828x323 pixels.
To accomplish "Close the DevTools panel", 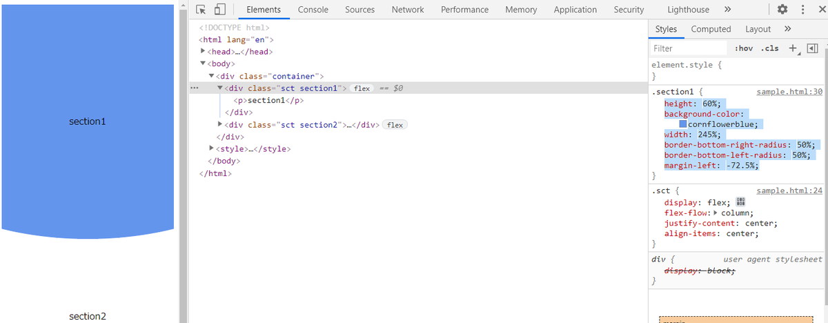I will [x=822, y=10].
